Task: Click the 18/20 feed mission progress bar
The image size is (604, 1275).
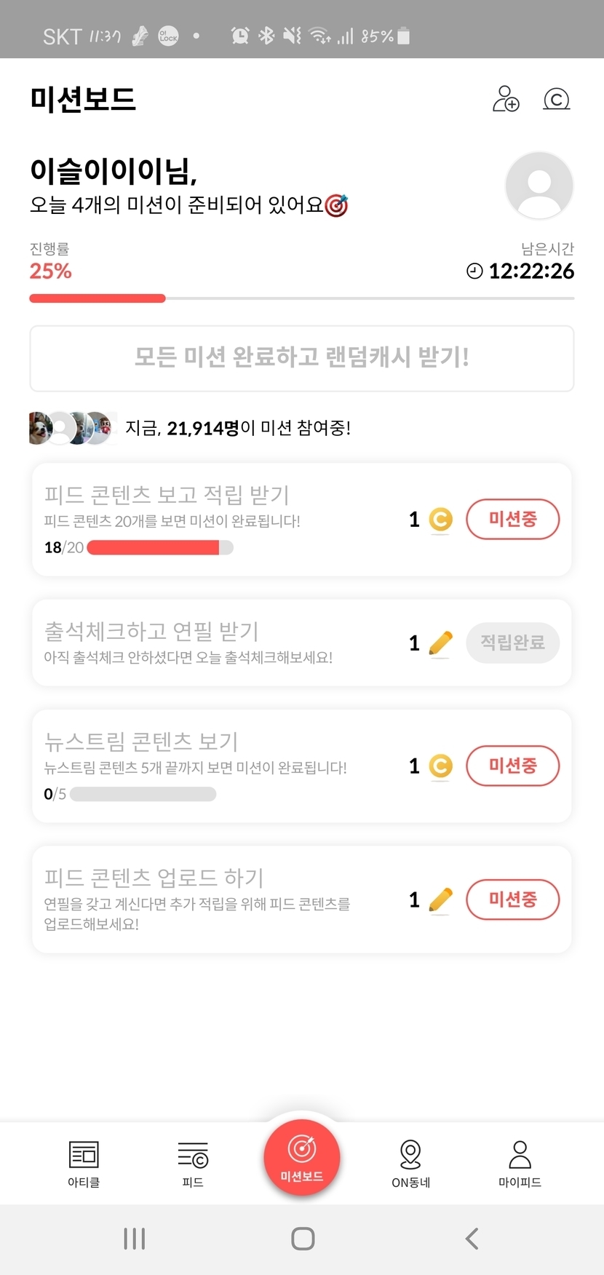Action: pyautogui.click(x=160, y=547)
